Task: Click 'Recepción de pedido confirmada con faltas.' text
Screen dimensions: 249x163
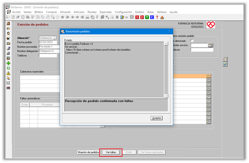Action: [99, 101]
